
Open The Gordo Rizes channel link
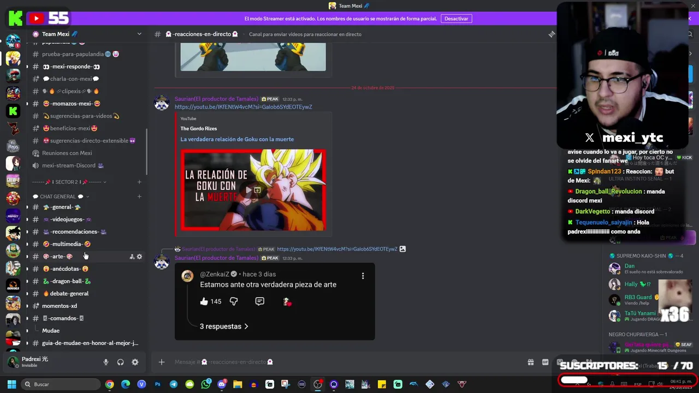click(199, 128)
